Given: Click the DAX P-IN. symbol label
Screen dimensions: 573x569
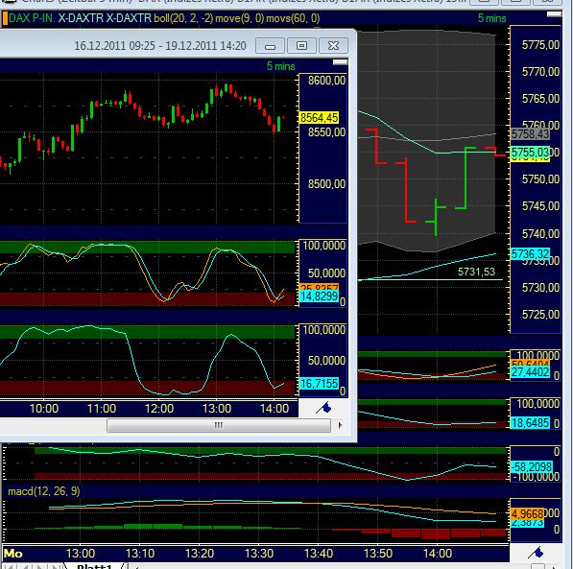Looking at the screenshot, I should pyautogui.click(x=32, y=18).
